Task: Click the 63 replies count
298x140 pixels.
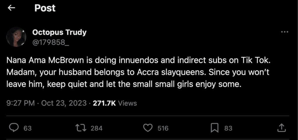Action: [x=28, y=128]
